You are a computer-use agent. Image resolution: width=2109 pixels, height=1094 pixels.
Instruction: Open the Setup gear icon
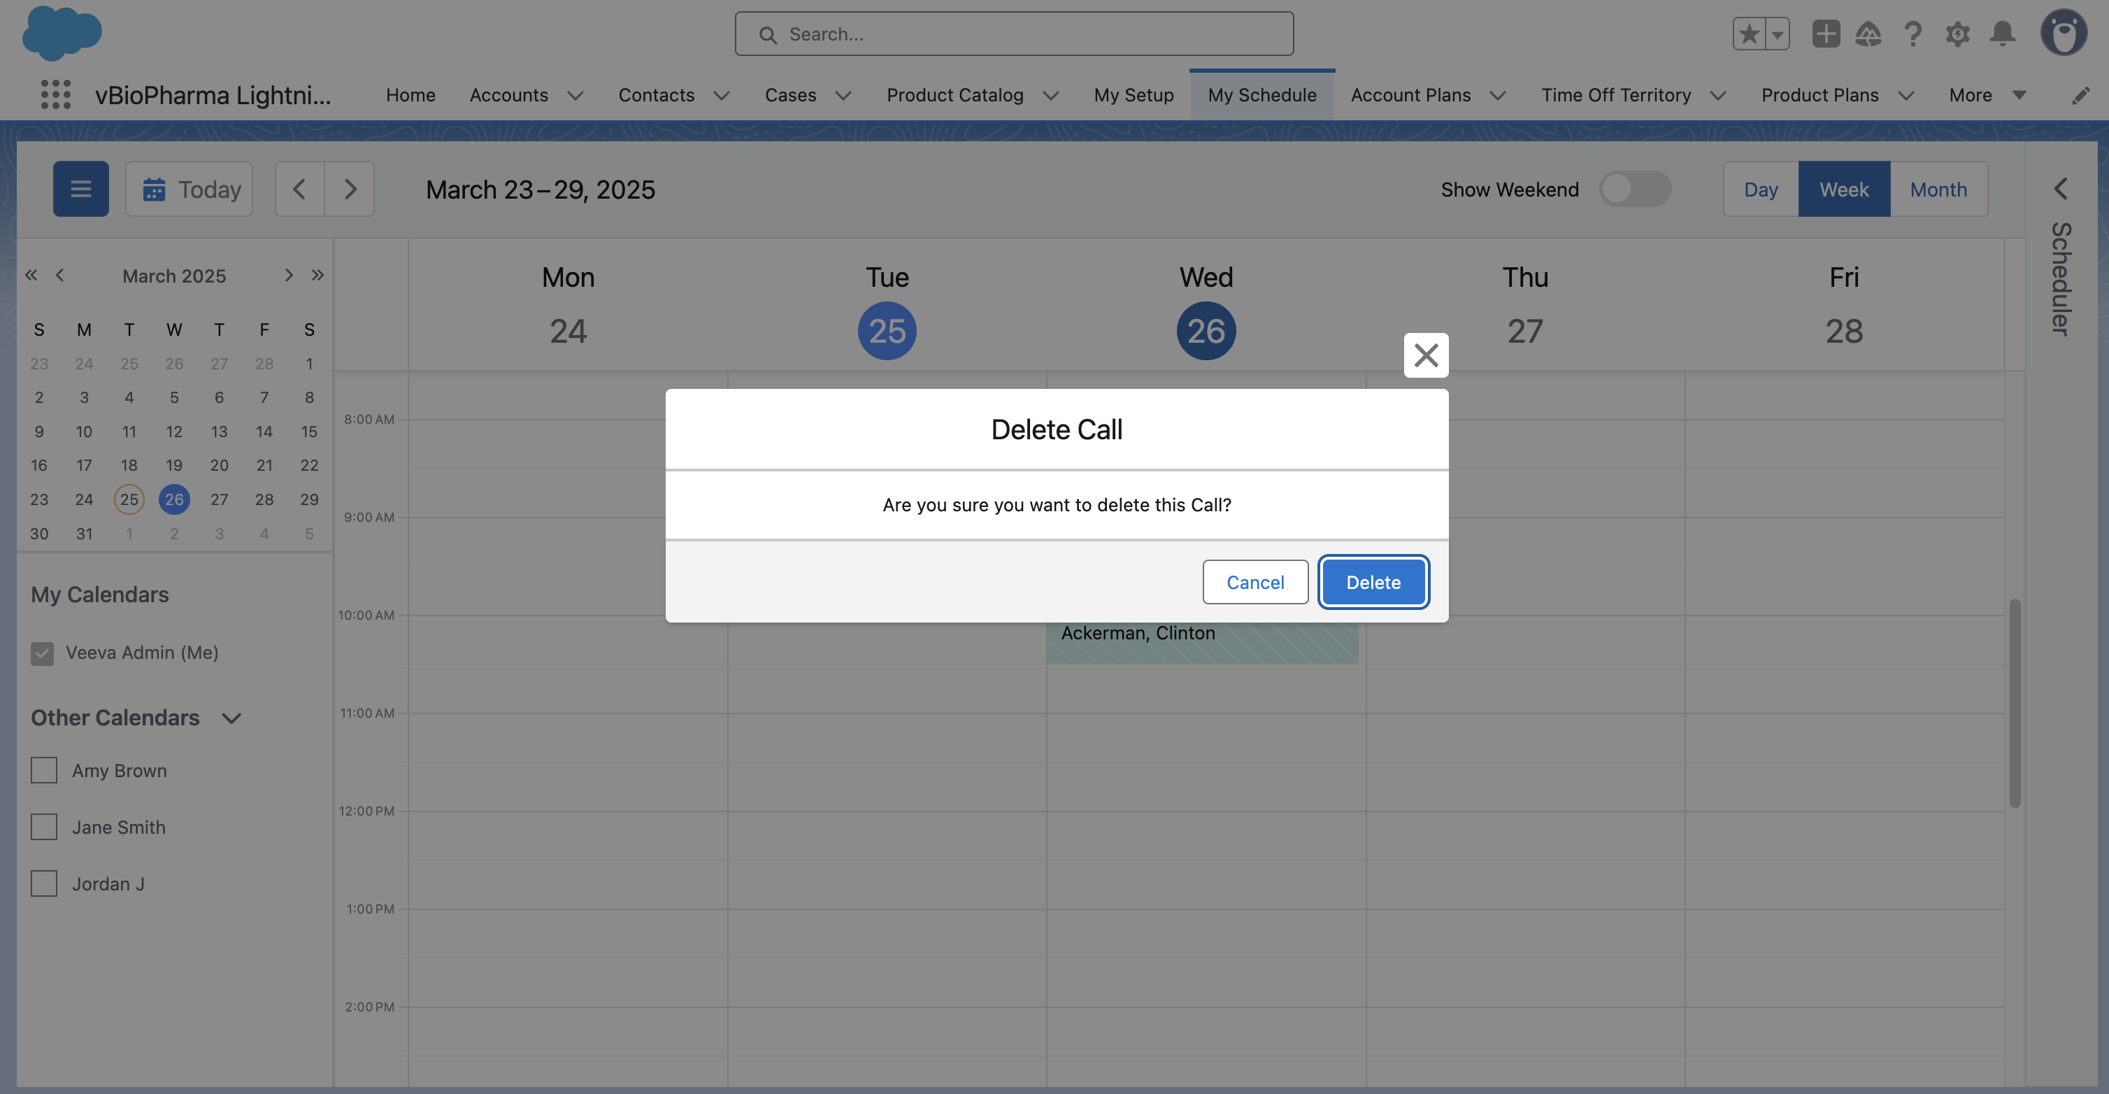point(1957,34)
